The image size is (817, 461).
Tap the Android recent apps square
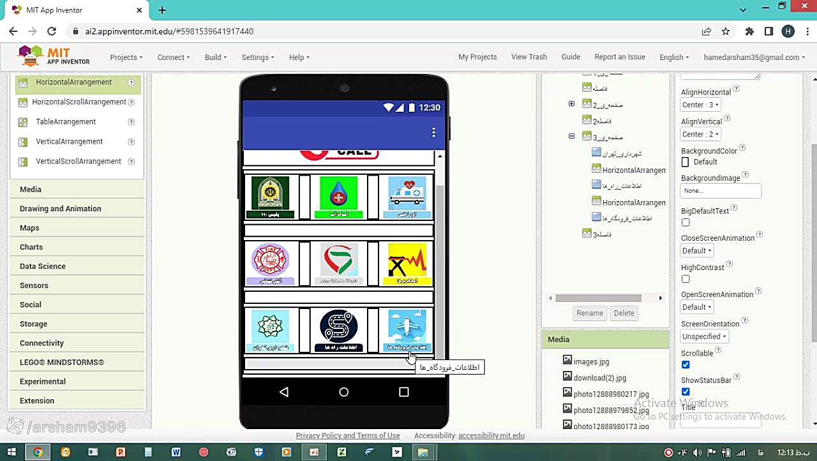[x=404, y=392]
